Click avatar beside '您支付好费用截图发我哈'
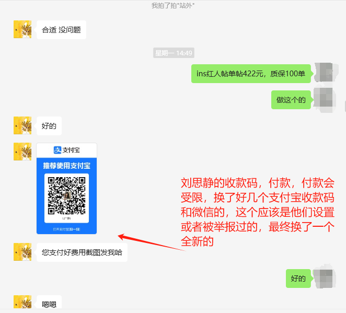 coord(22,252)
